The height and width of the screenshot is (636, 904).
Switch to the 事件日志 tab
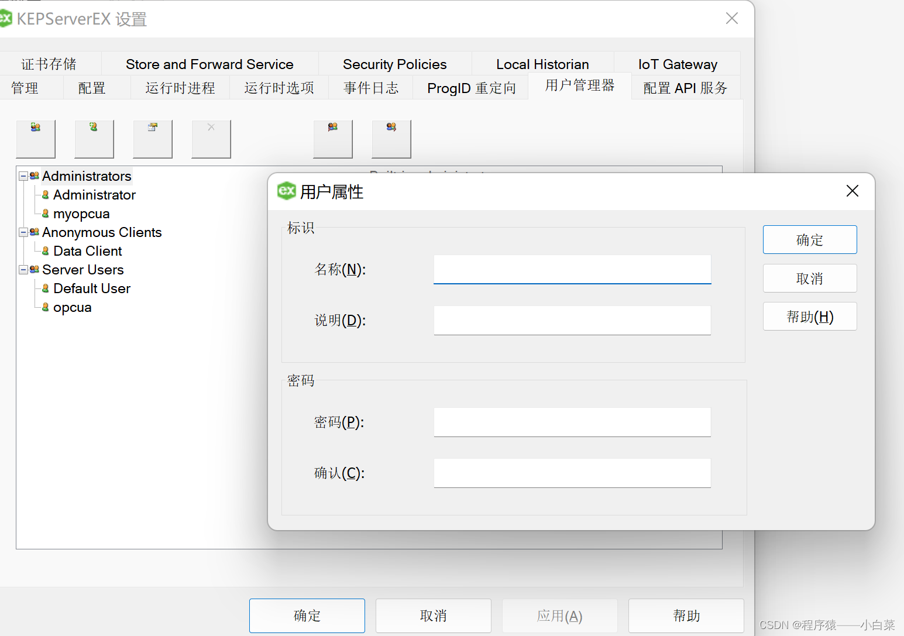click(x=371, y=88)
